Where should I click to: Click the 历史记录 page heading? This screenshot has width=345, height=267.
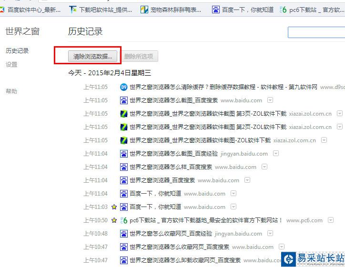point(85,31)
